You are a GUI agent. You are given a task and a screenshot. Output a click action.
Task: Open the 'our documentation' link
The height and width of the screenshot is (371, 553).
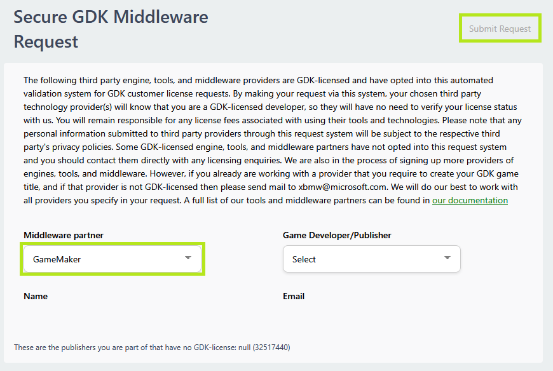pos(470,201)
